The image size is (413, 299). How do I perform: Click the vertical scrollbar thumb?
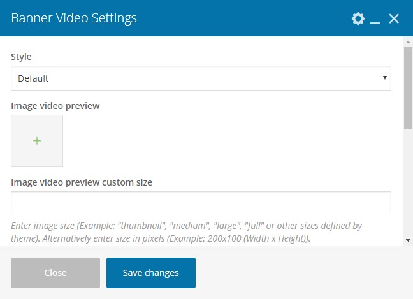pos(408,88)
